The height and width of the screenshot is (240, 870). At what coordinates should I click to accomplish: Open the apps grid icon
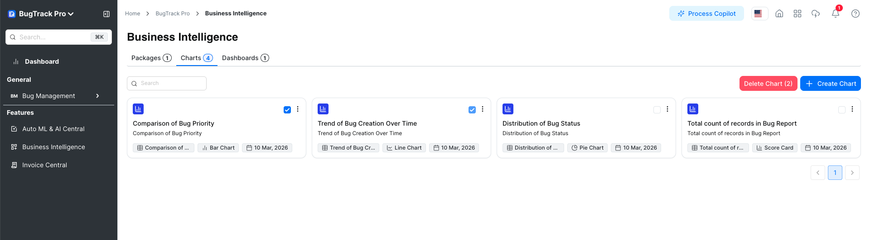[797, 14]
